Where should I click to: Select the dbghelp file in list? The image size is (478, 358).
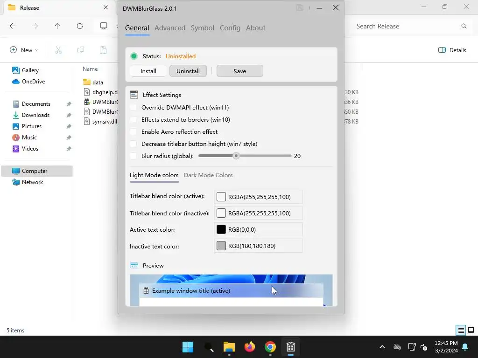pos(100,92)
